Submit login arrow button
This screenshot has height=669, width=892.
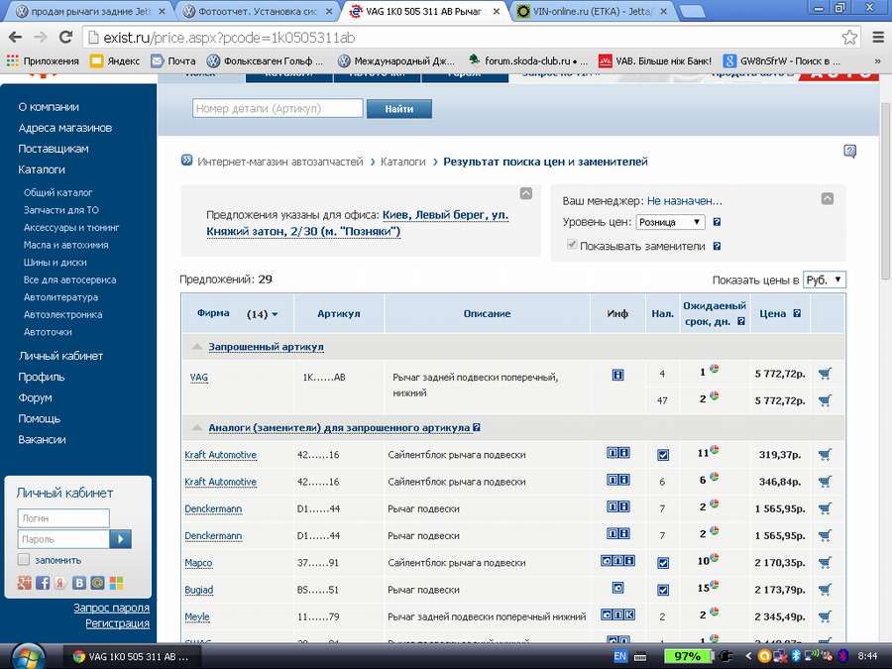pyautogui.click(x=121, y=539)
